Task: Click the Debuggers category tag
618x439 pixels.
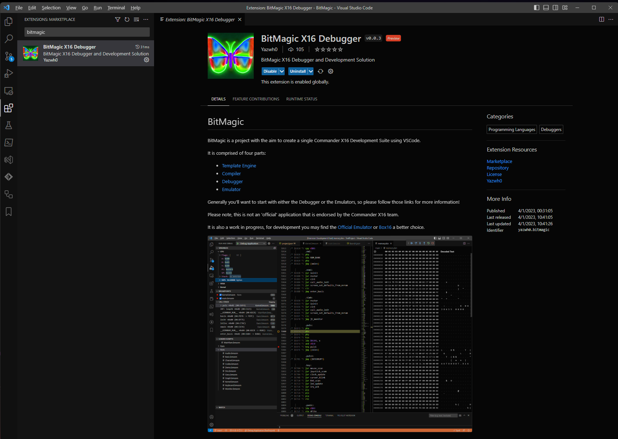Action: click(551, 130)
